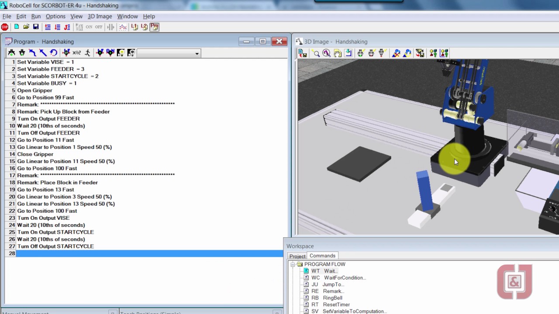Select line 6 Go to Position 99 Fast

(45, 97)
